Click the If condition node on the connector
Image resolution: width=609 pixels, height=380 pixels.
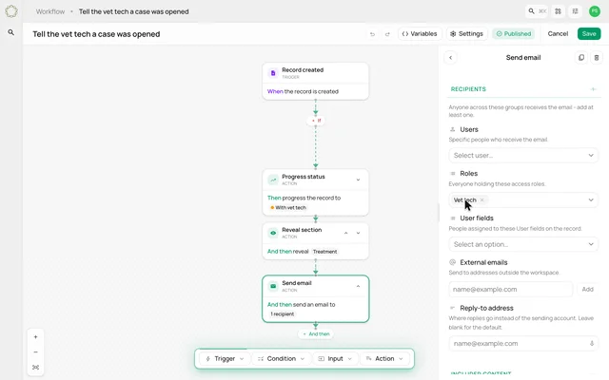[x=316, y=121]
